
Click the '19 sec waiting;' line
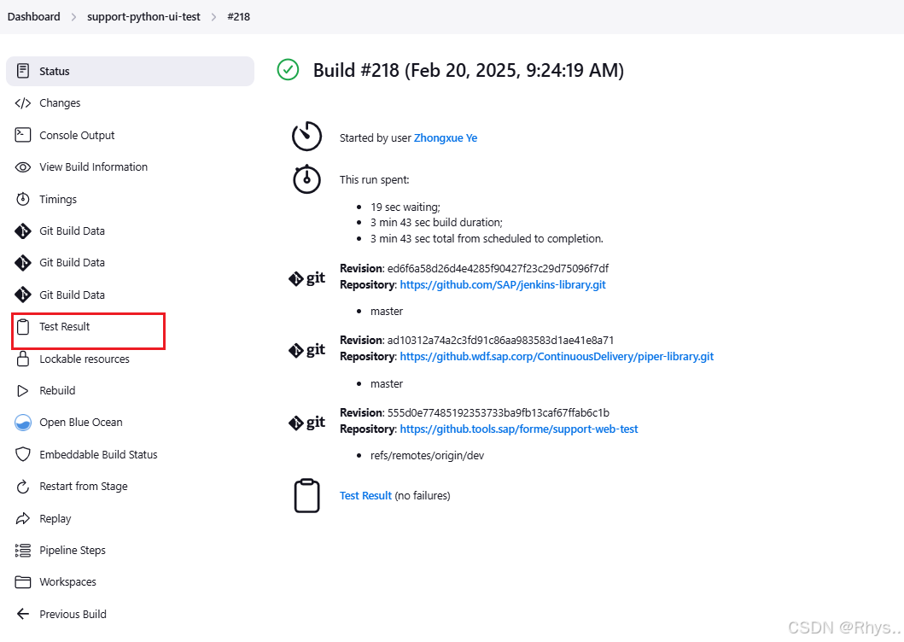coord(405,207)
